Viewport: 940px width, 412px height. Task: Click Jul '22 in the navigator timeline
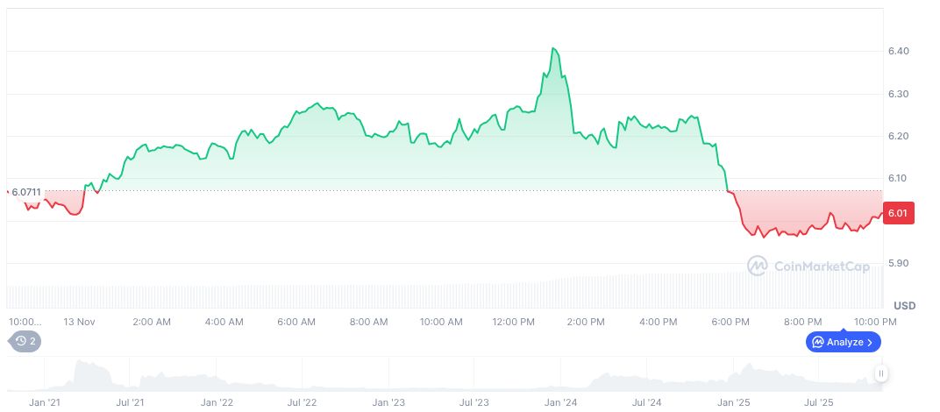click(303, 403)
